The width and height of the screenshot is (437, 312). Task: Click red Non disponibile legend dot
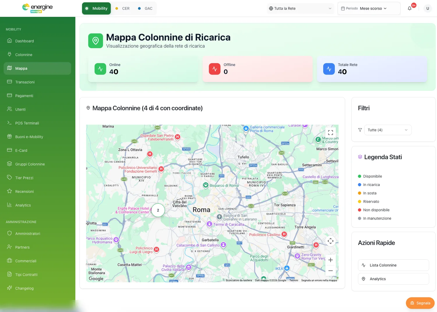click(x=360, y=210)
